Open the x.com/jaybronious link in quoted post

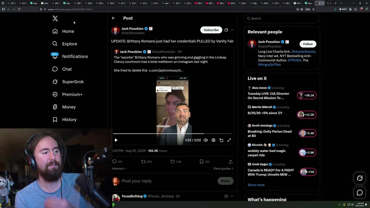click(x=166, y=70)
